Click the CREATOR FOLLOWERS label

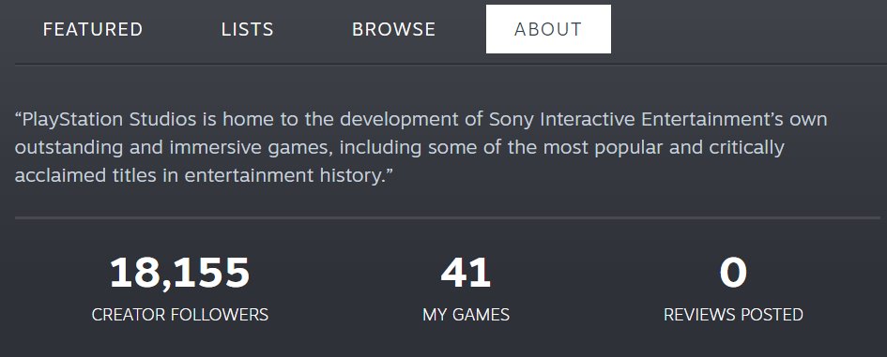click(x=180, y=315)
